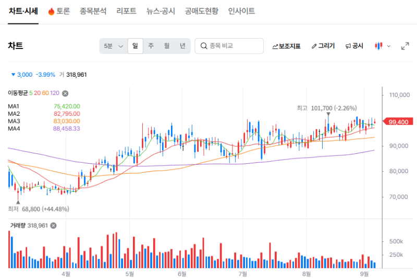Click moving average period 20
This screenshot has width=417, height=278.
pyautogui.click(x=37, y=93)
